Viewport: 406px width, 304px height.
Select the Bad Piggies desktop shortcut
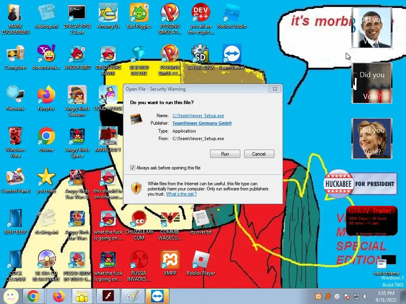[139, 16]
